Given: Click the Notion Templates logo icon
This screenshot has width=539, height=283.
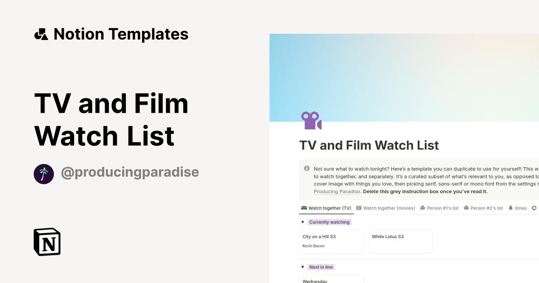Looking at the screenshot, I should click(41, 34).
